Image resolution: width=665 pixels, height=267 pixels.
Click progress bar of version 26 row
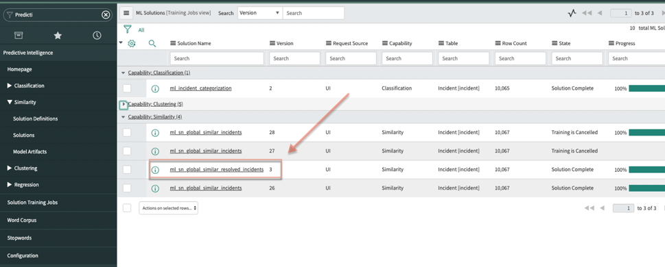coord(646,188)
